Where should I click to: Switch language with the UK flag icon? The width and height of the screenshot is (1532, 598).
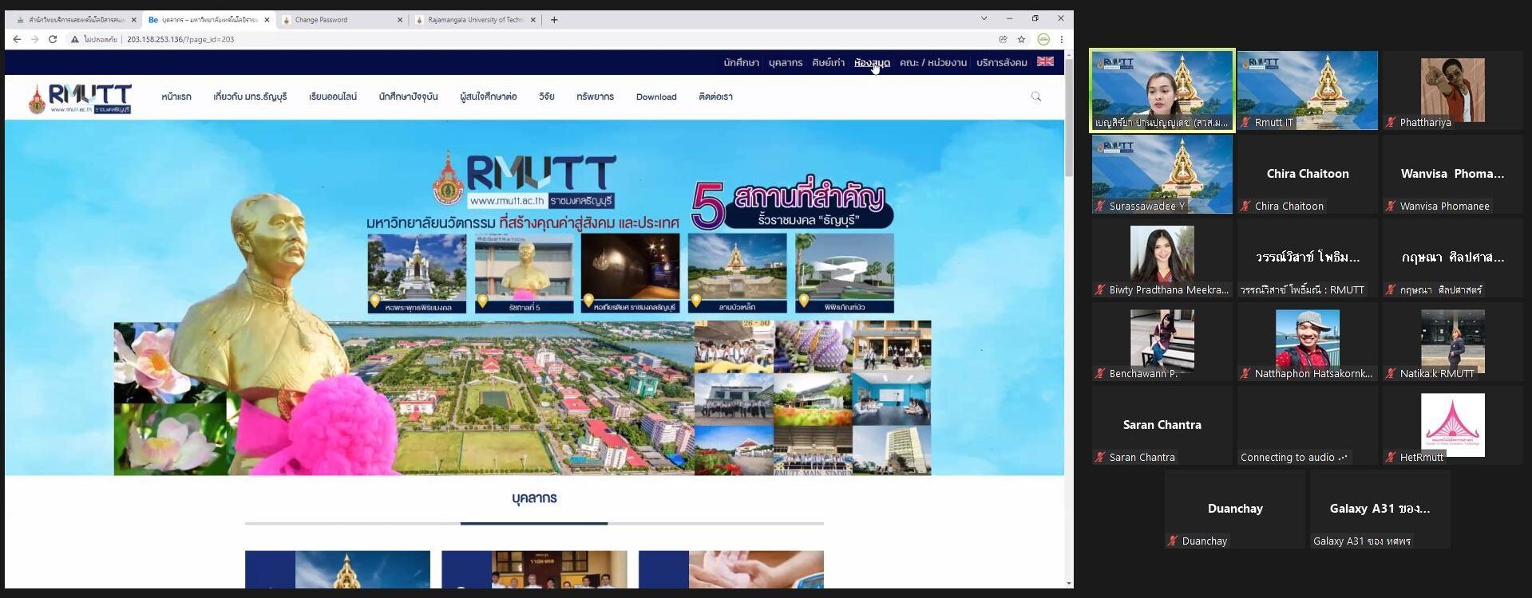(1045, 61)
